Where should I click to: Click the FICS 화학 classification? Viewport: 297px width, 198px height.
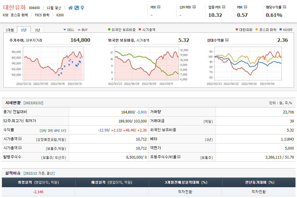click(x=42, y=15)
